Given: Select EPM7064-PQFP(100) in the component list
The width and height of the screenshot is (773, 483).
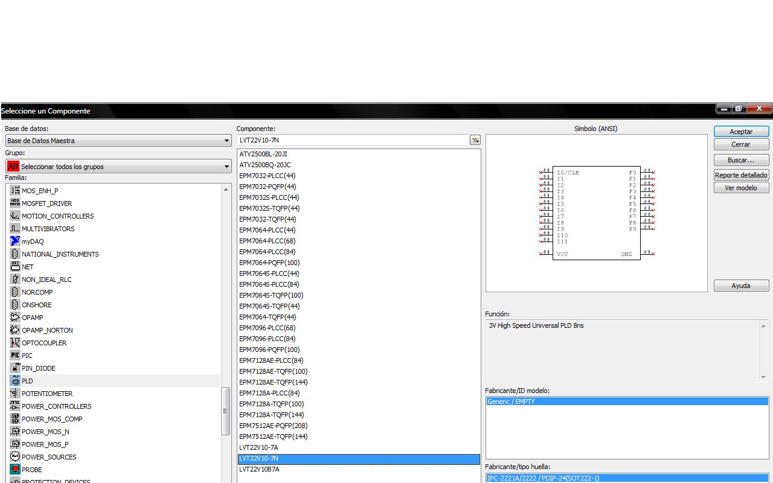Looking at the screenshot, I should (x=269, y=263).
